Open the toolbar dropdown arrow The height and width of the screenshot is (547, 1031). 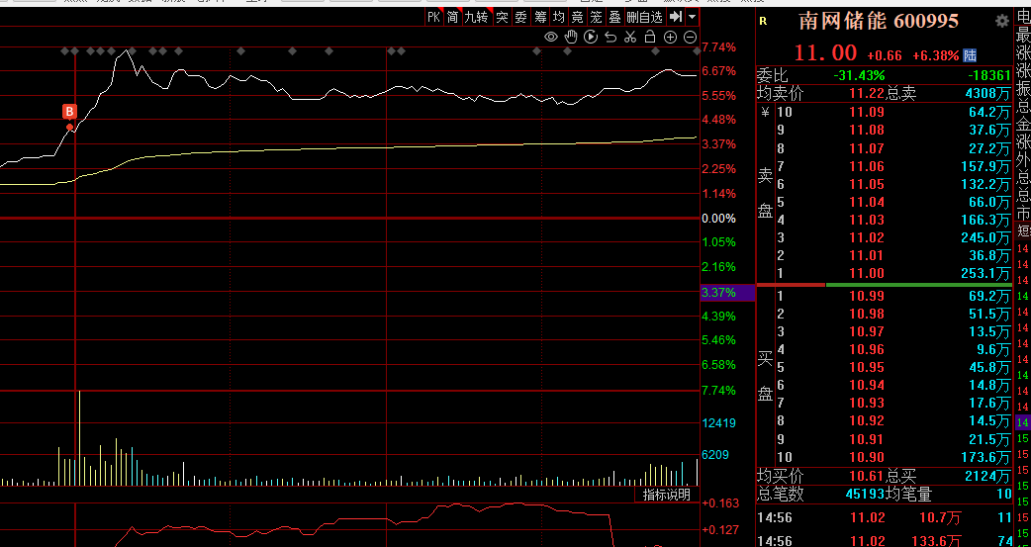[693, 17]
